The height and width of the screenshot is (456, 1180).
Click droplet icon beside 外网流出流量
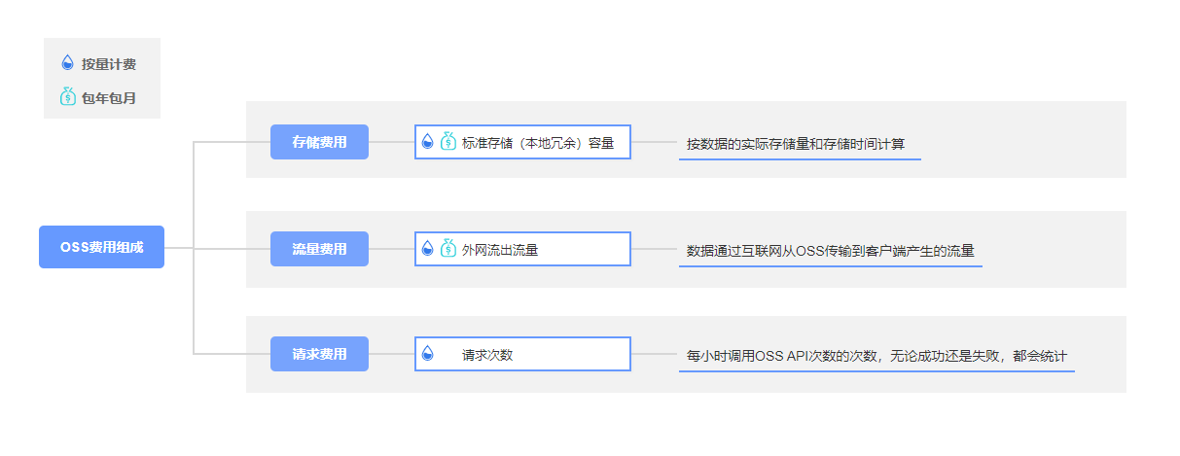click(428, 249)
